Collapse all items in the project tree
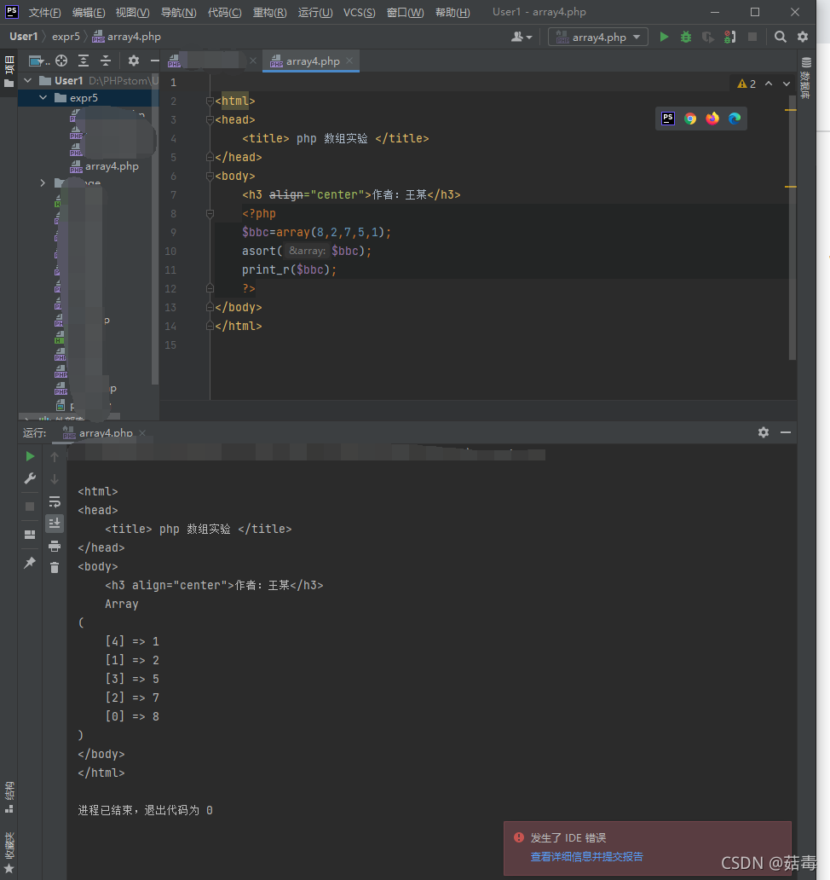This screenshot has width=830, height=880. pos(106,61)
